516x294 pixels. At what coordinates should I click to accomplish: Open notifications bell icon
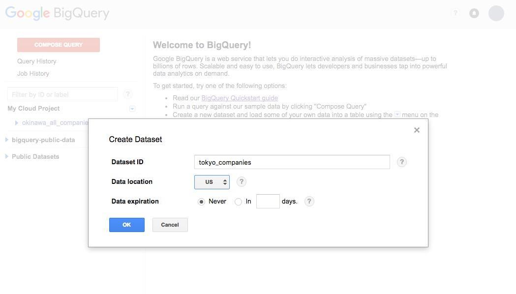[474, 13]
